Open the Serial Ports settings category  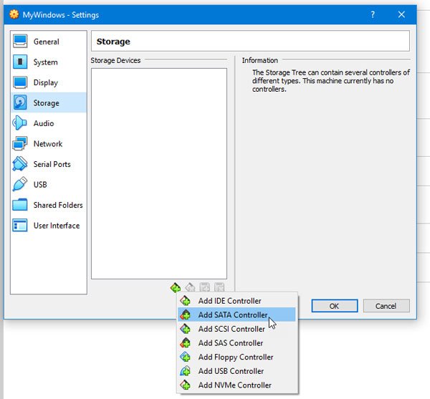click(52, 164)
